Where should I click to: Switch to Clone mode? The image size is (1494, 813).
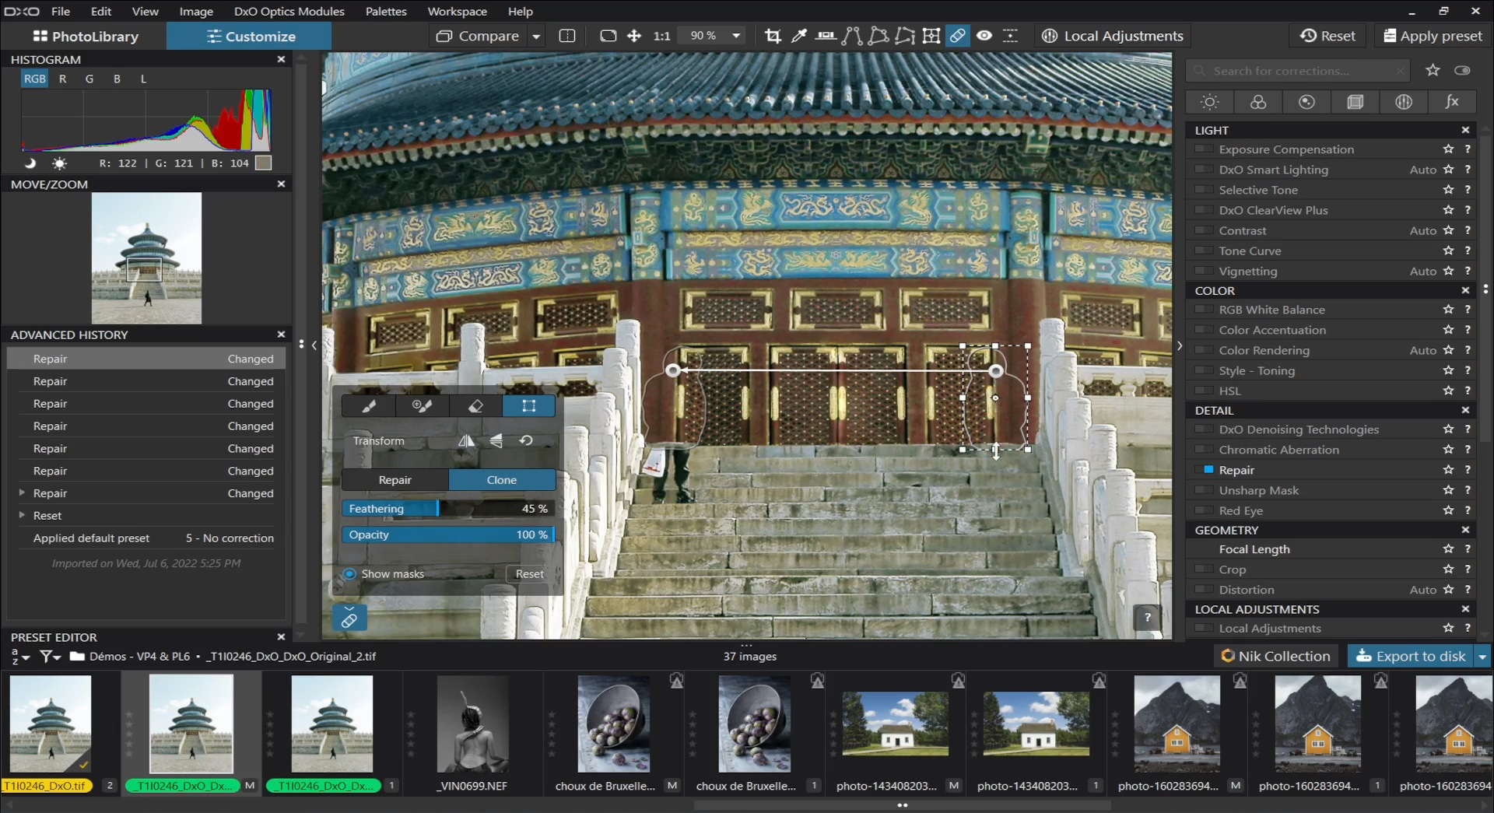[x=502, y=479]
